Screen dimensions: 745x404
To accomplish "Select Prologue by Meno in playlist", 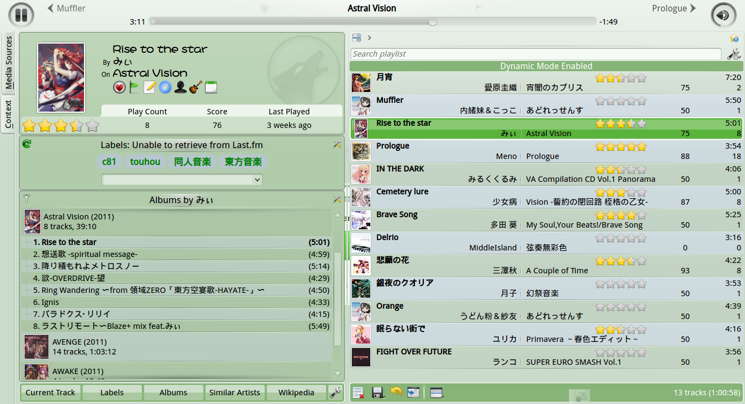I will click(x=546, y=151).
